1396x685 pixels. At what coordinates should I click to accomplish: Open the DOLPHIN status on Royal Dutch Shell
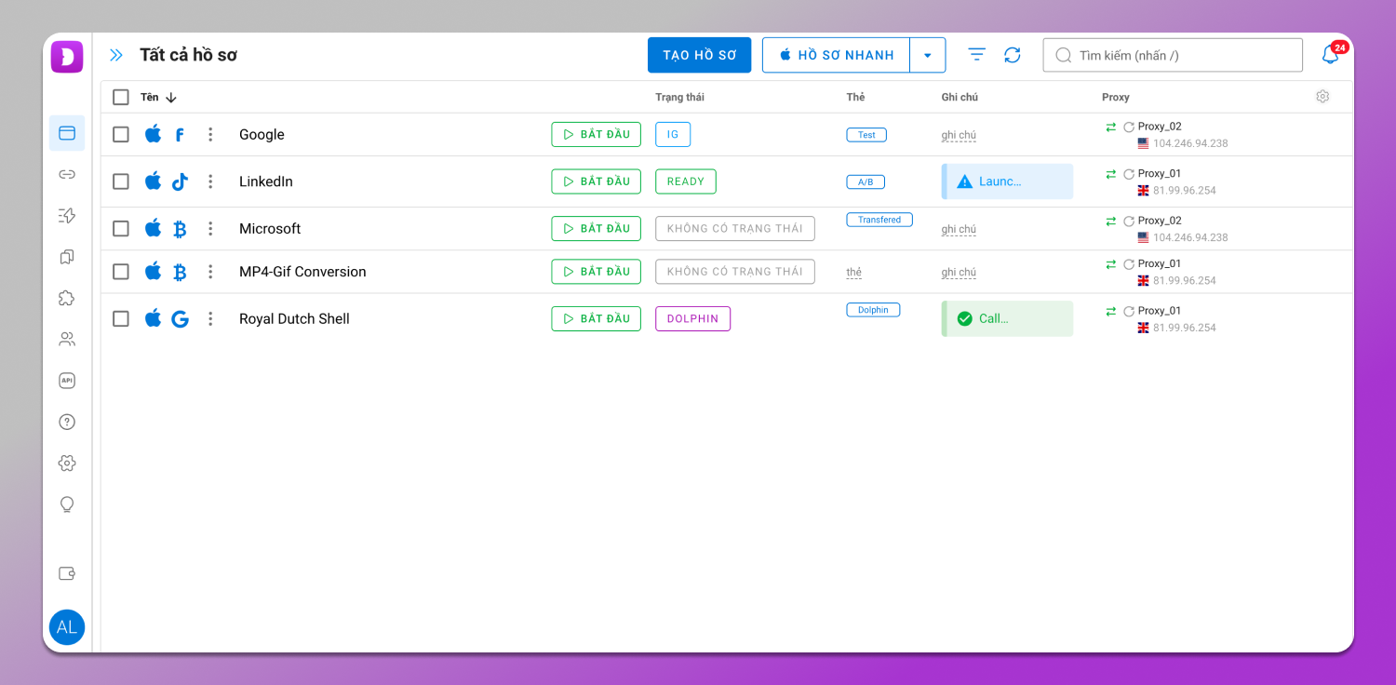pos(692,319)
